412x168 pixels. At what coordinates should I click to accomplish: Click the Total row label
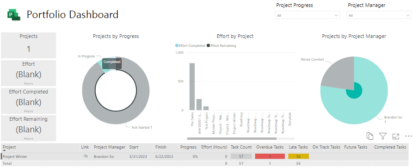coord(7,163)
